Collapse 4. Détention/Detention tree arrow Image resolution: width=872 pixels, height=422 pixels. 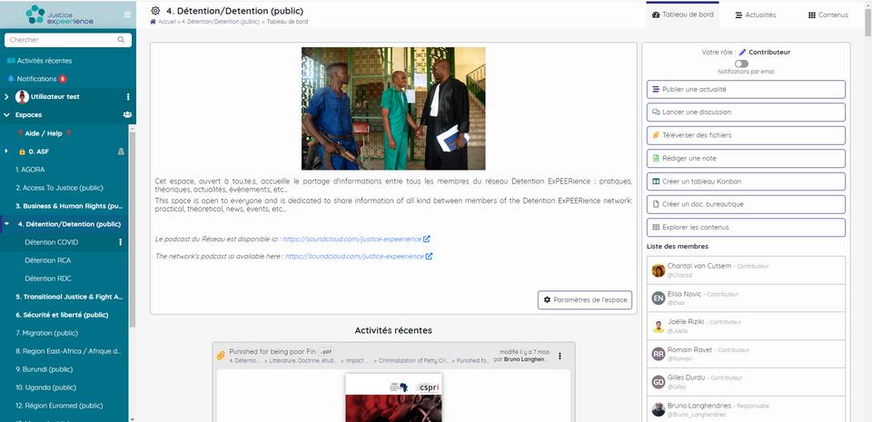click(7, 224)
